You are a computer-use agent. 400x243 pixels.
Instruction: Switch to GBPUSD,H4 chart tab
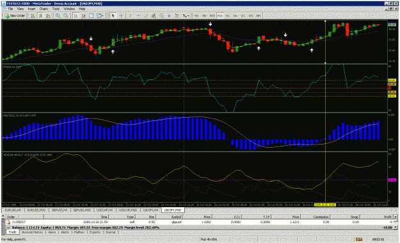[x=60, y=210]
